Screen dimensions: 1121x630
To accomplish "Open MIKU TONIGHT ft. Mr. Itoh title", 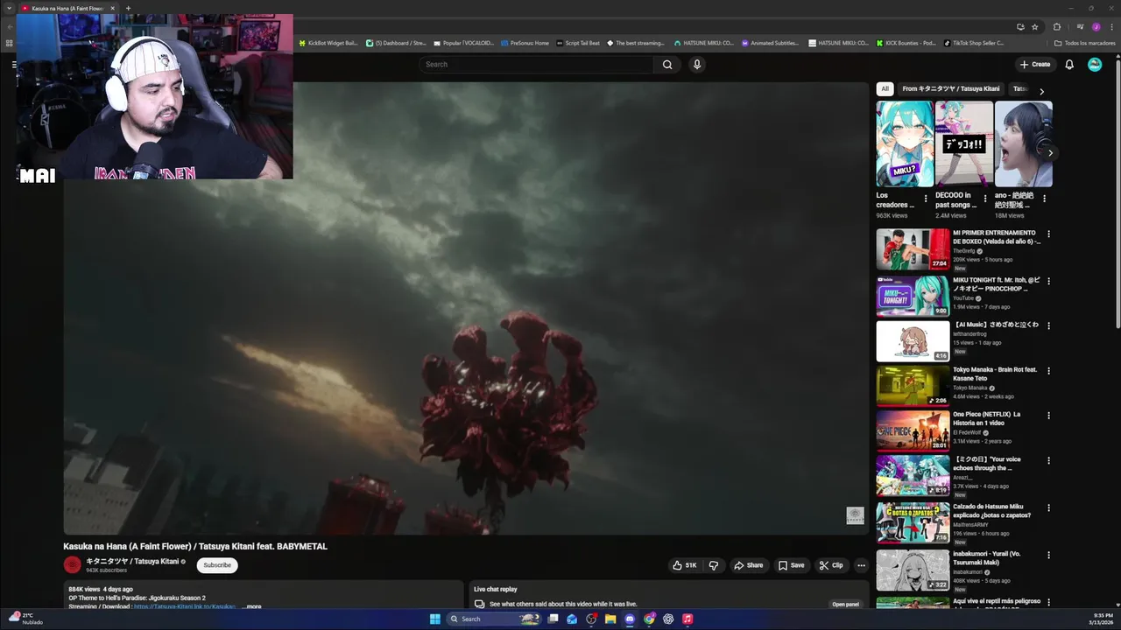I will click(x=996, y=283).
